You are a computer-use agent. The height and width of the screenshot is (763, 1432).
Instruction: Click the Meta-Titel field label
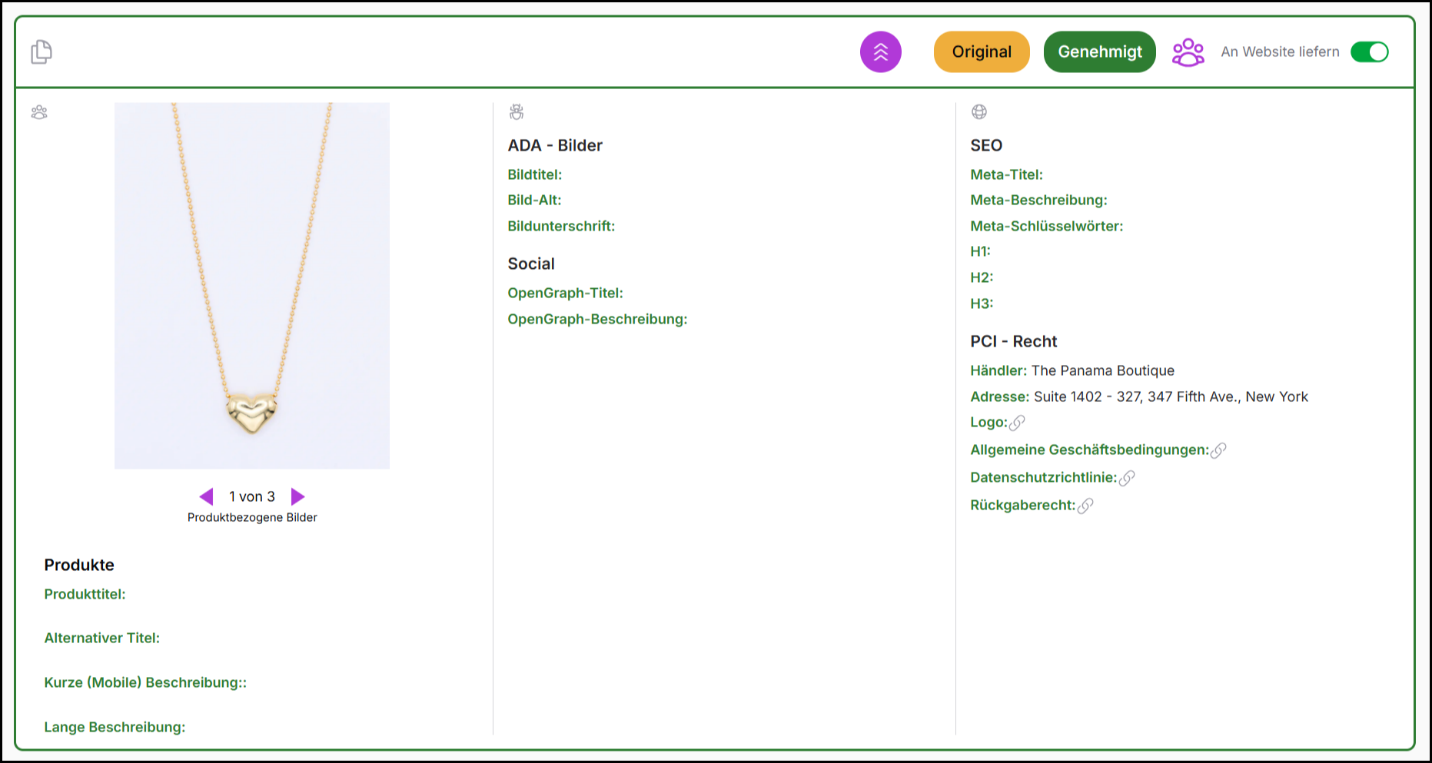pos(1006,174)
